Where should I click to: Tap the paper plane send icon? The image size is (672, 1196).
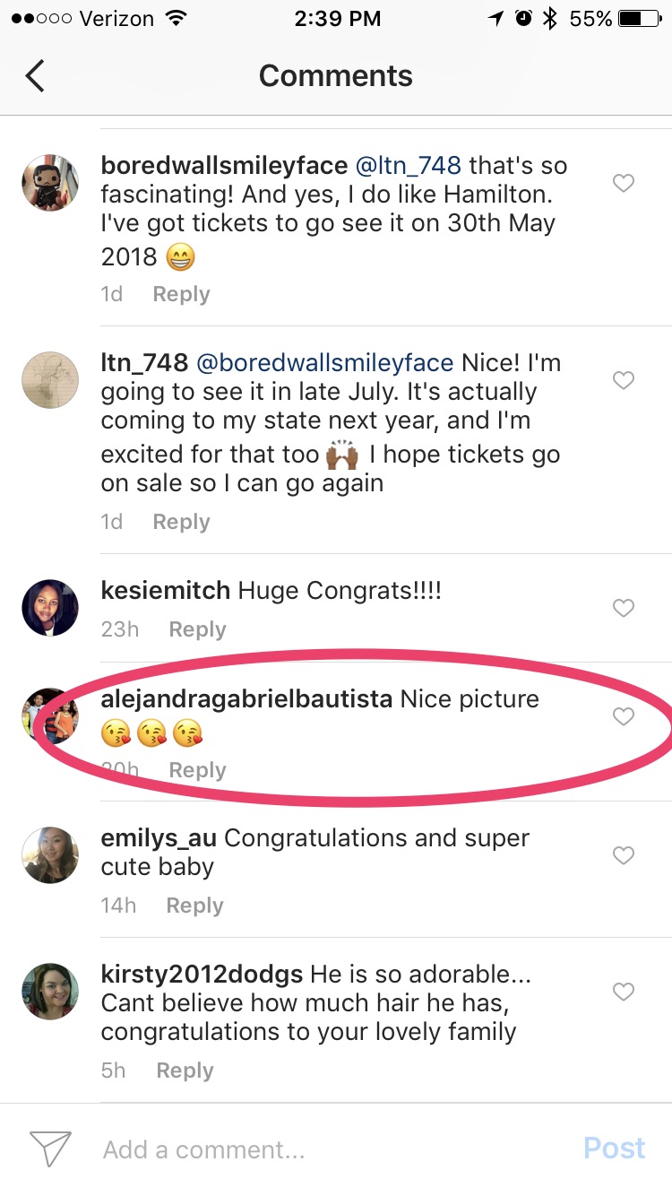pos(50,1148)
